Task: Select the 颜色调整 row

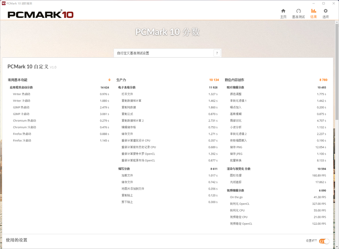Action: pyautogui.click(x=278, y=94)
